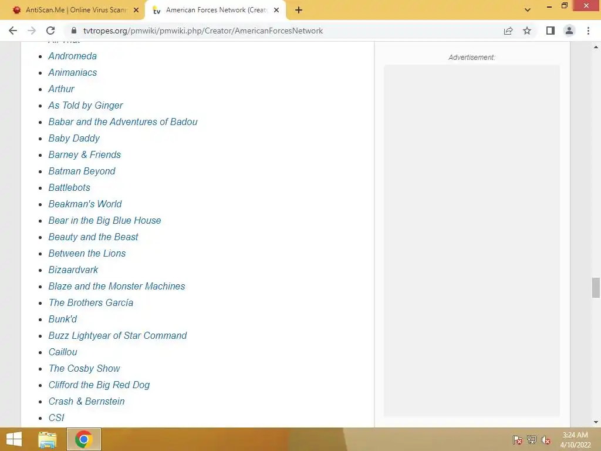The image size is (601, 451).
Task: Open the Battlebots link
Action: 69,187
